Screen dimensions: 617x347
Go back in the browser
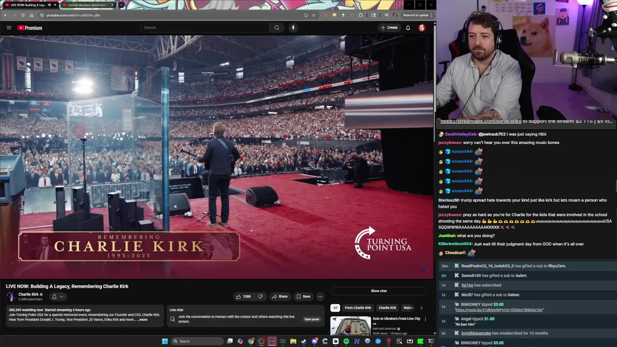(x=5, y=15)
